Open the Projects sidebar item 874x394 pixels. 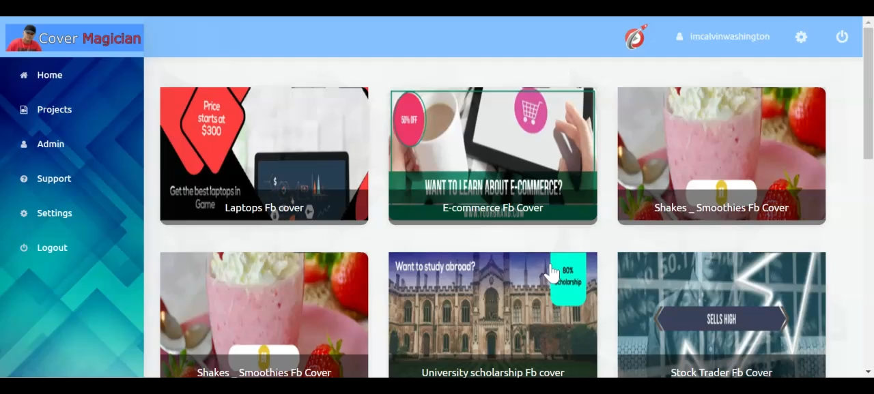pos(55,109)
